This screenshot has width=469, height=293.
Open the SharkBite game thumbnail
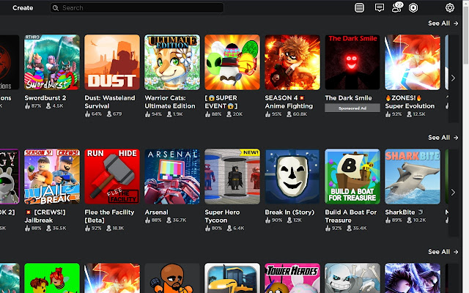[x=413, y=177]
